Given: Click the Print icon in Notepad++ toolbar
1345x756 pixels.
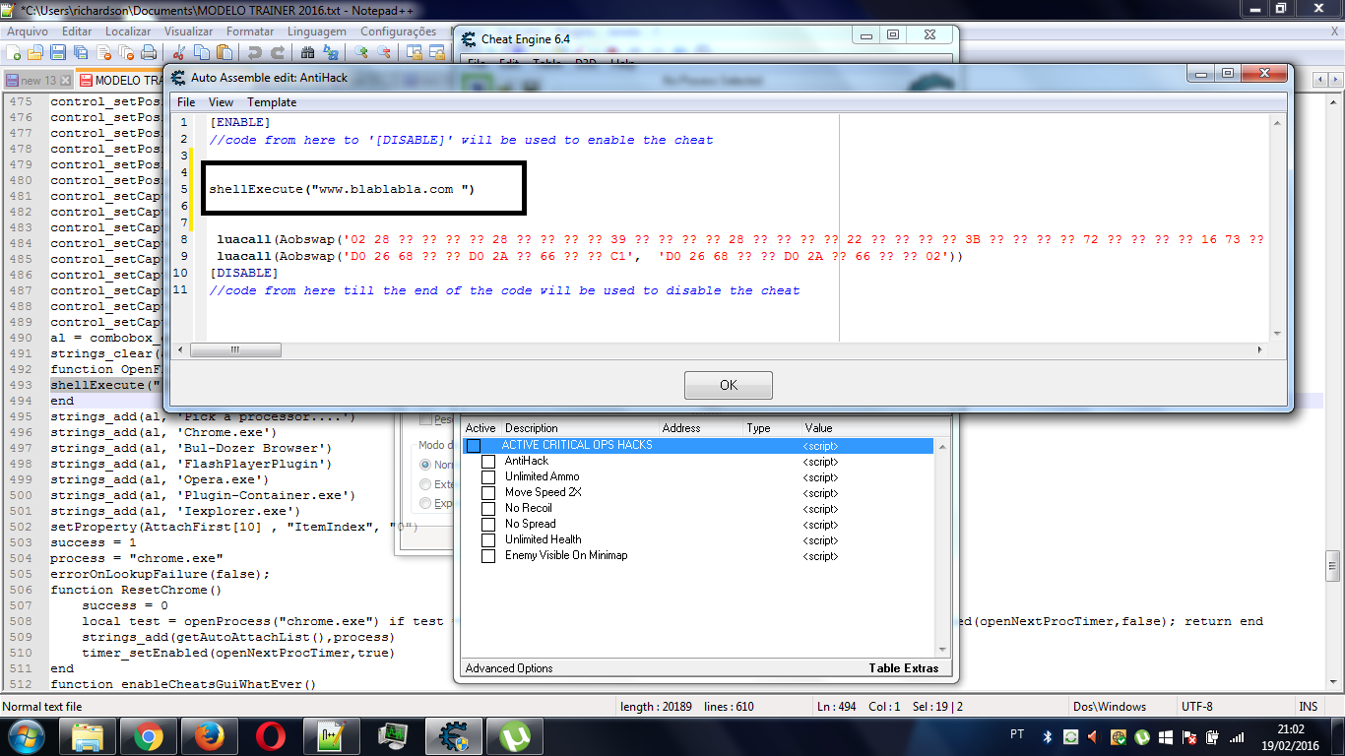Looking at the screenshot, I should [x=148, y=52].
